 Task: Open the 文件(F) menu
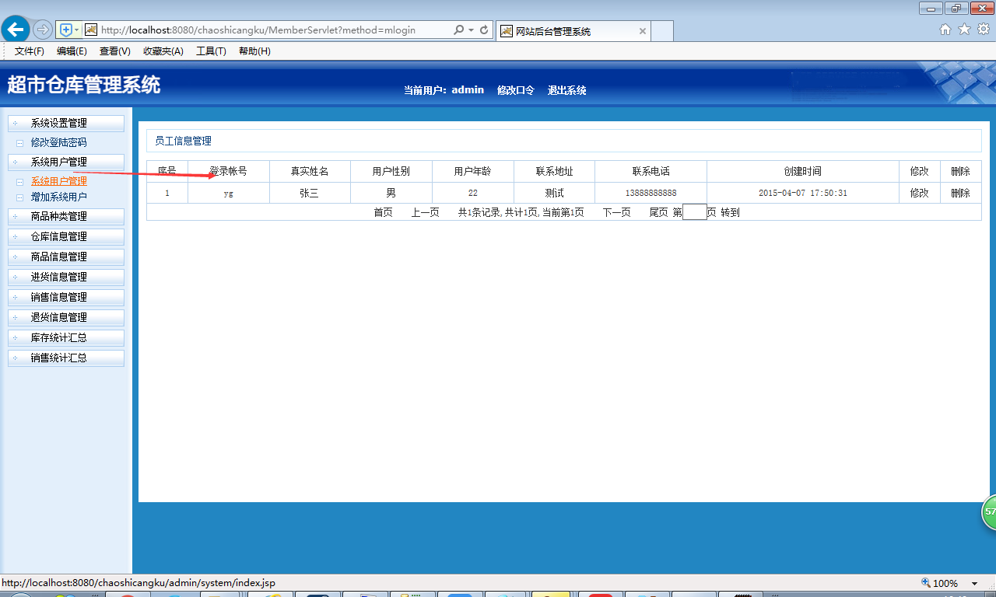pos(30,51)
